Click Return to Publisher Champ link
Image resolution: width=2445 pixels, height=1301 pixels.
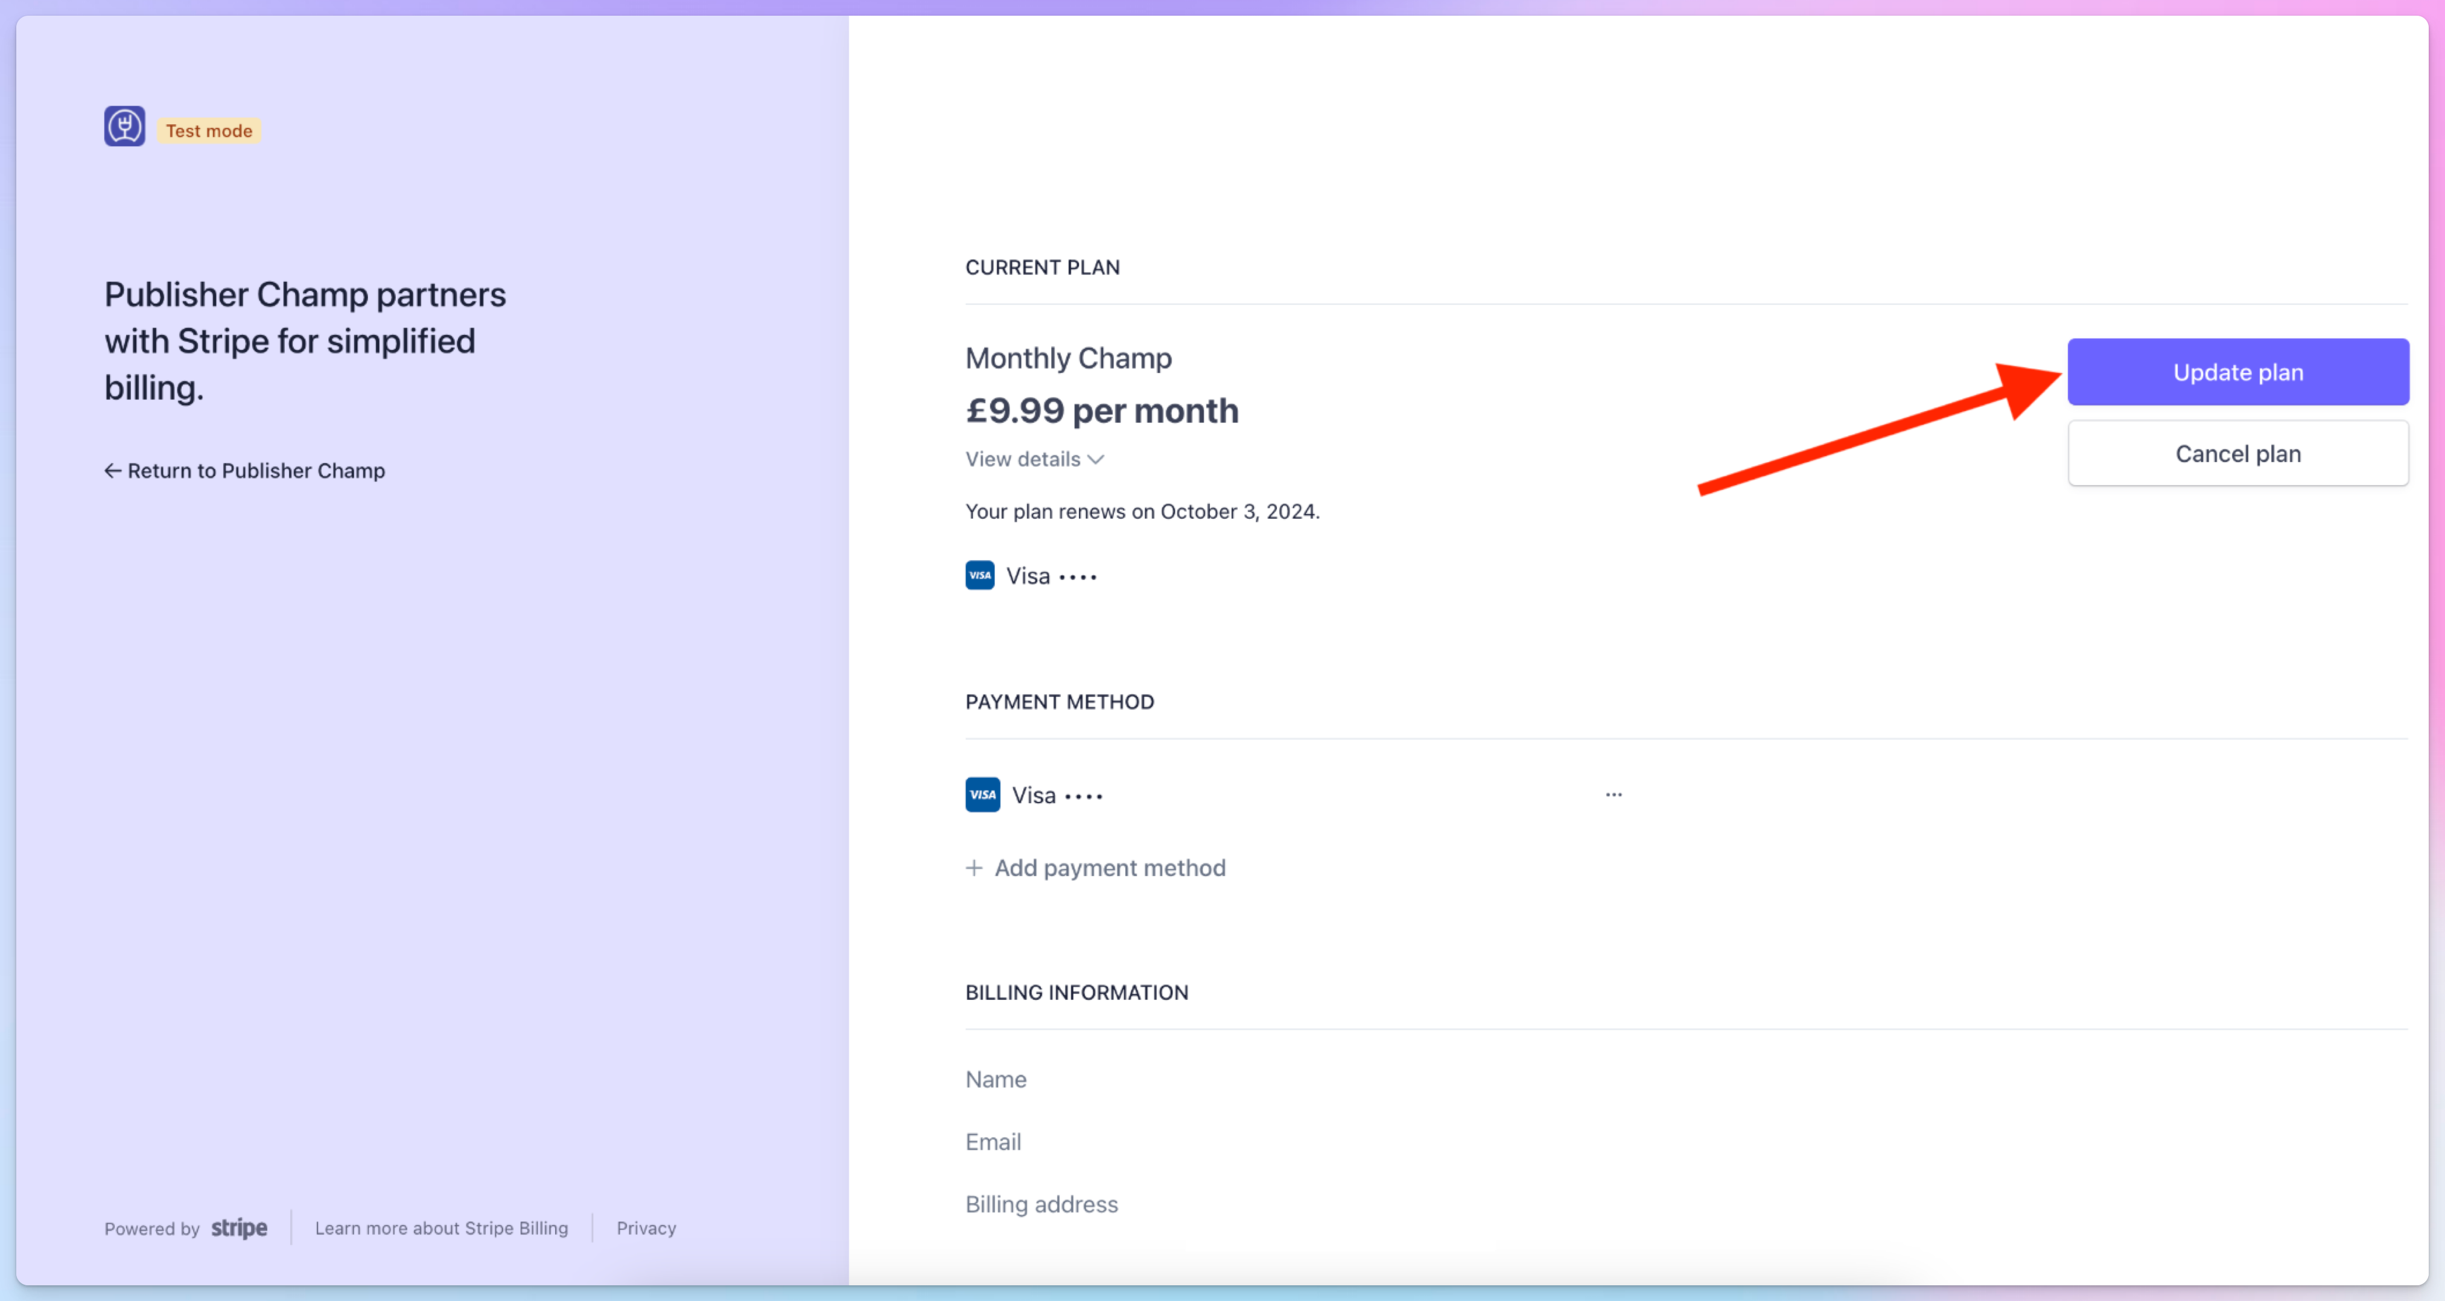[245, 471]
